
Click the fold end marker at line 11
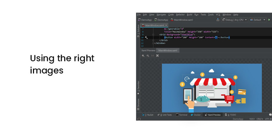[x=153, y=40]
